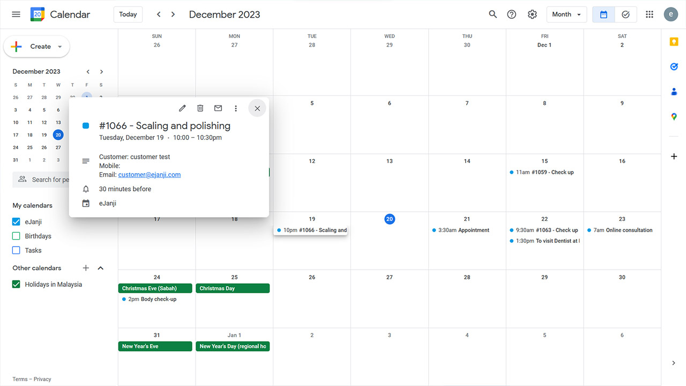This screenshot has width=686, height=386.
Task: Open the Month view dropdown
Action: coord(566,14)
